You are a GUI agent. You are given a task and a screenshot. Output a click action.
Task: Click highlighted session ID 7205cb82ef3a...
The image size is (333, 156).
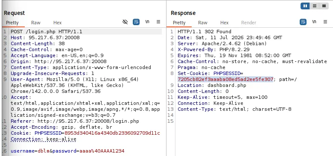pos(225,79)
